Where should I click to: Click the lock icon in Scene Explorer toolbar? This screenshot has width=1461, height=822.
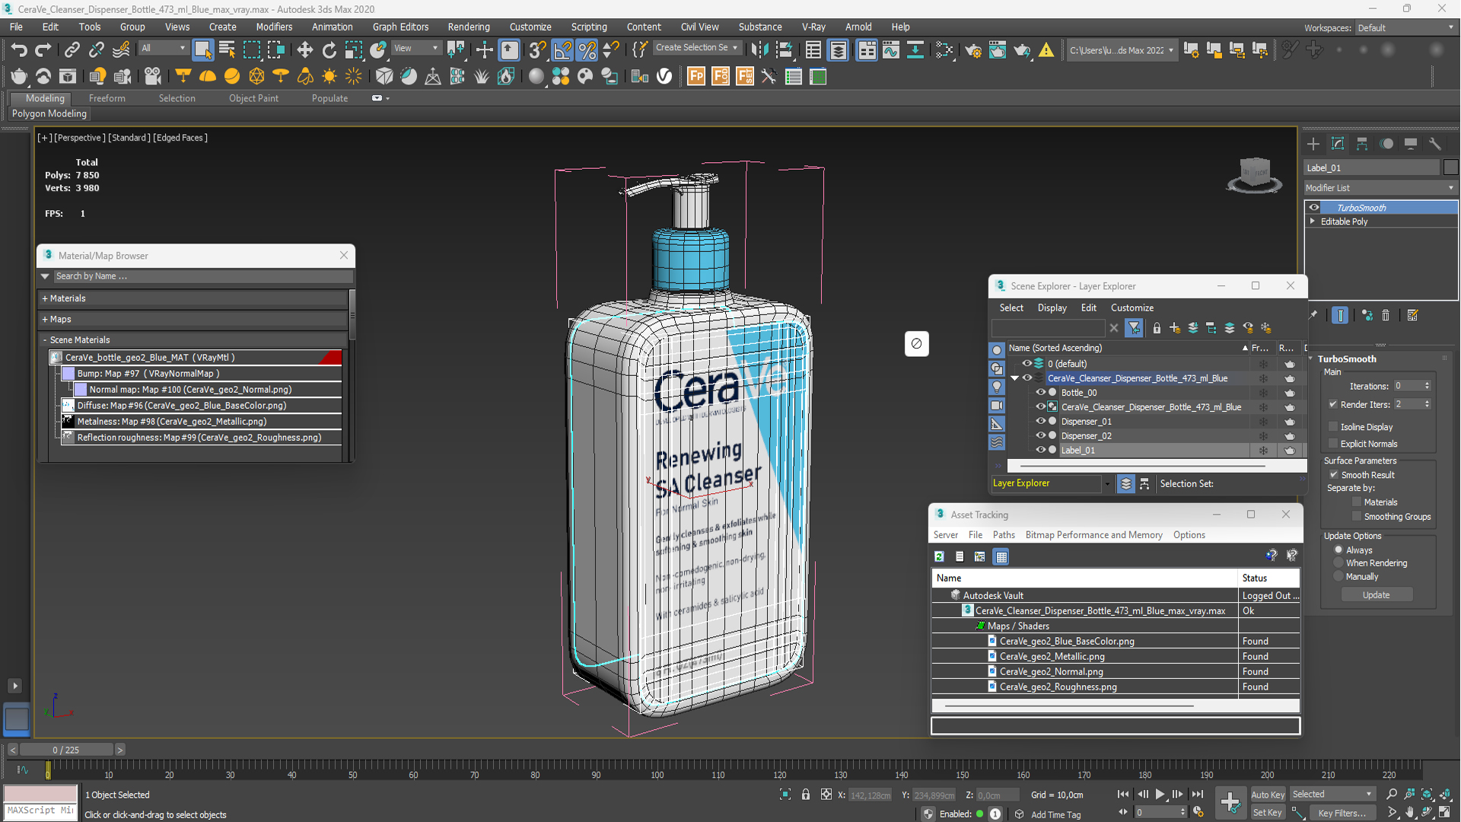click(x=1157, y=327)
